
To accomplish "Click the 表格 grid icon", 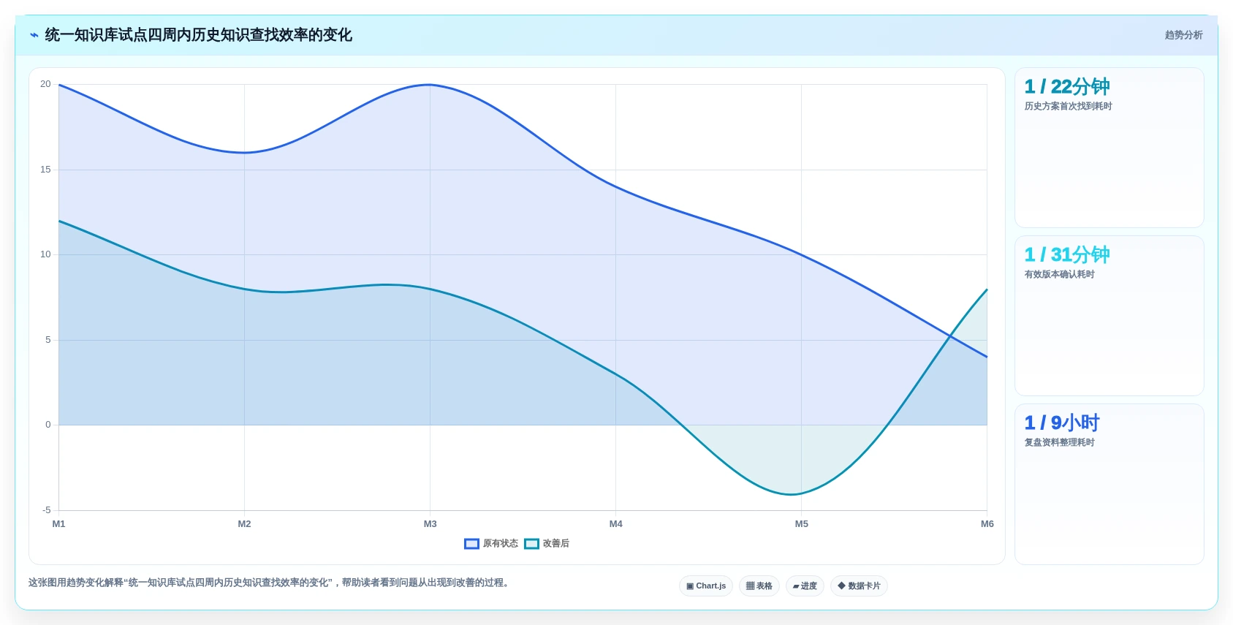I will 750,586.
